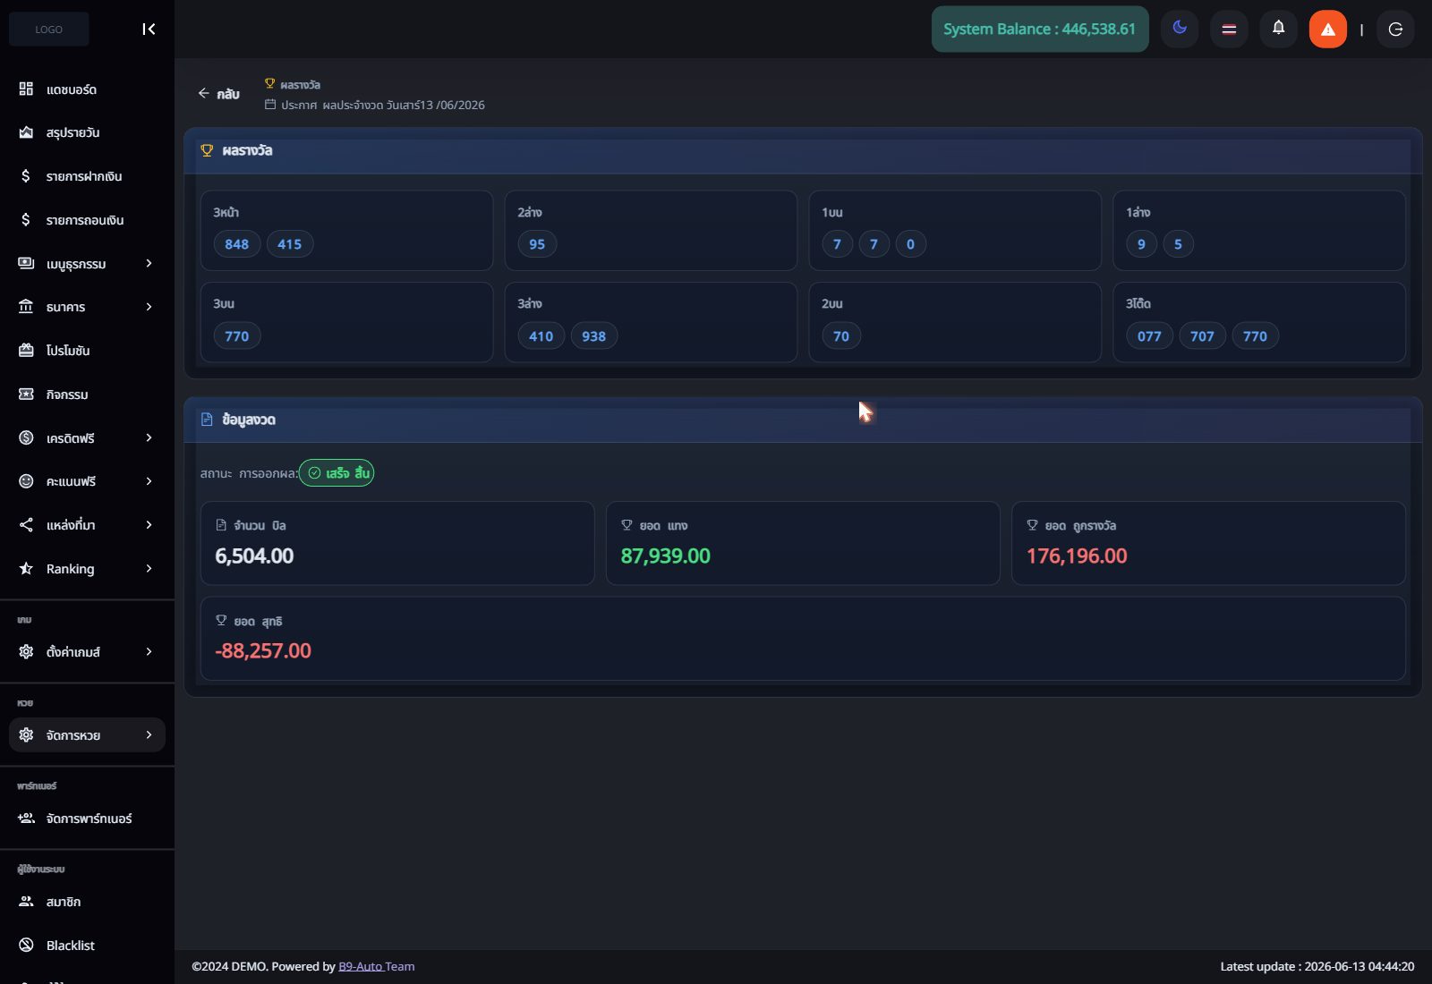This screenshot has height=984, width=1432.
Task: Click the -88,257.00 net total value
Action: tap(263, 651)
